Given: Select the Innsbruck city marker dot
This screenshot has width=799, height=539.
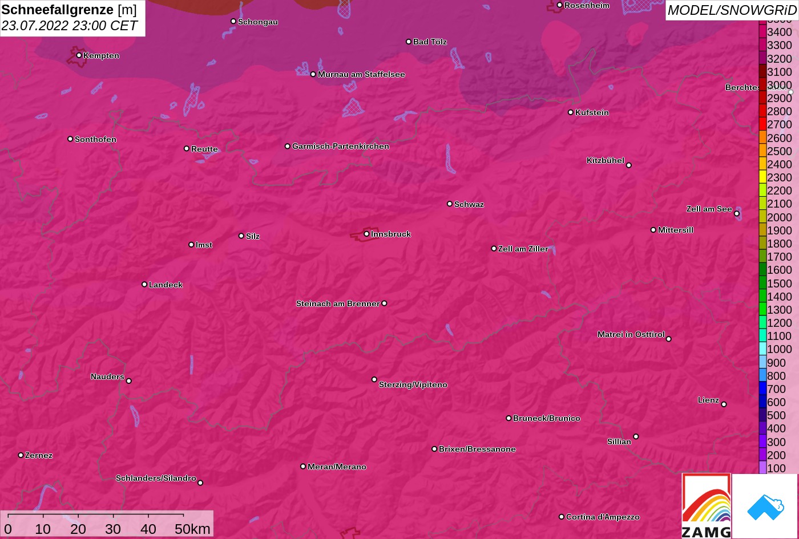Looking at the screenshot, I should pos(366,234).
